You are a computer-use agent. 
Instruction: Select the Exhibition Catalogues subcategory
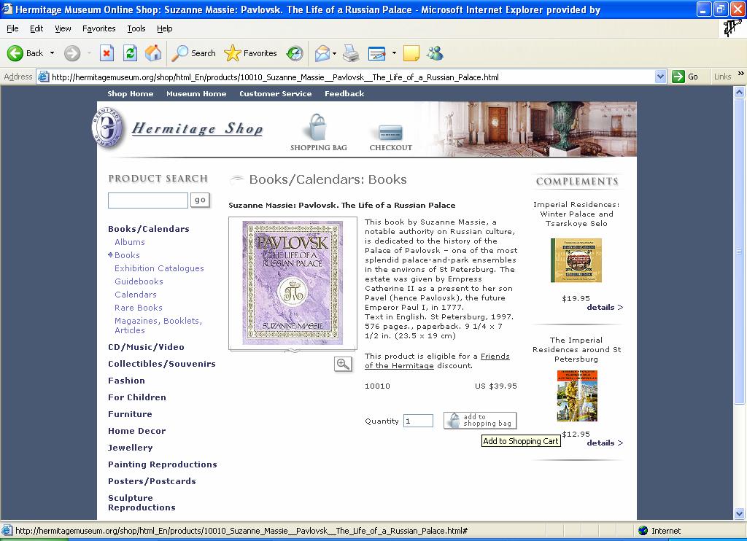[x=159, y=268]
